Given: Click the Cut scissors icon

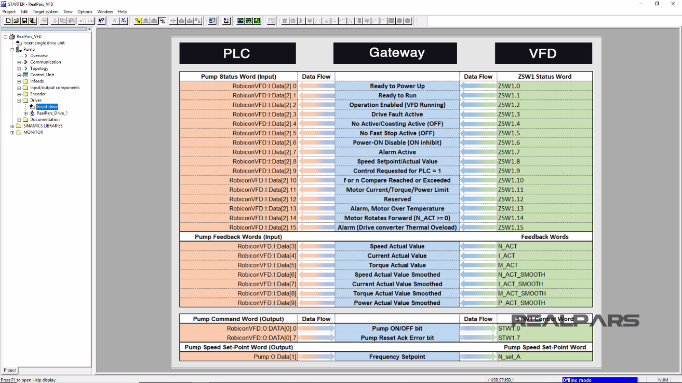Looking at the screenshot, I should (55, 21).
